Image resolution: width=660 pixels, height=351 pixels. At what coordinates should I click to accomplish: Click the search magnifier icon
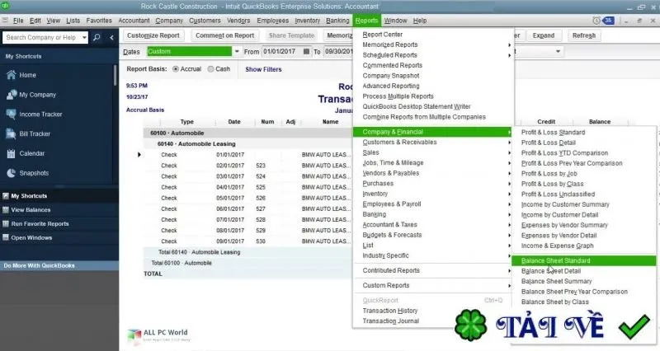97,37
